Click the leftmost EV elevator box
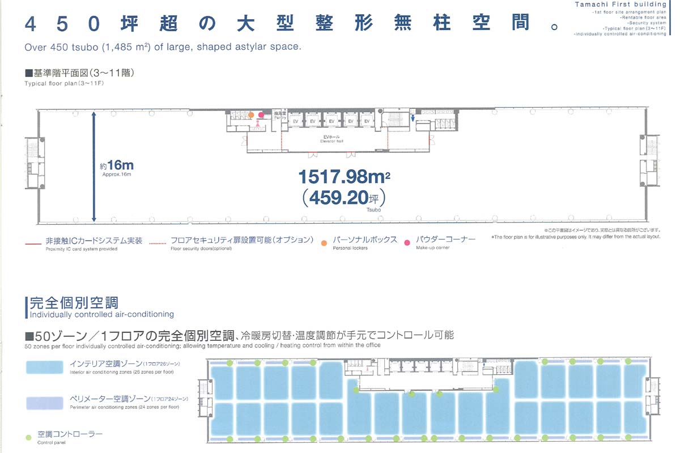Viewport: 680px width, 453px height. [x=295, y=122]
